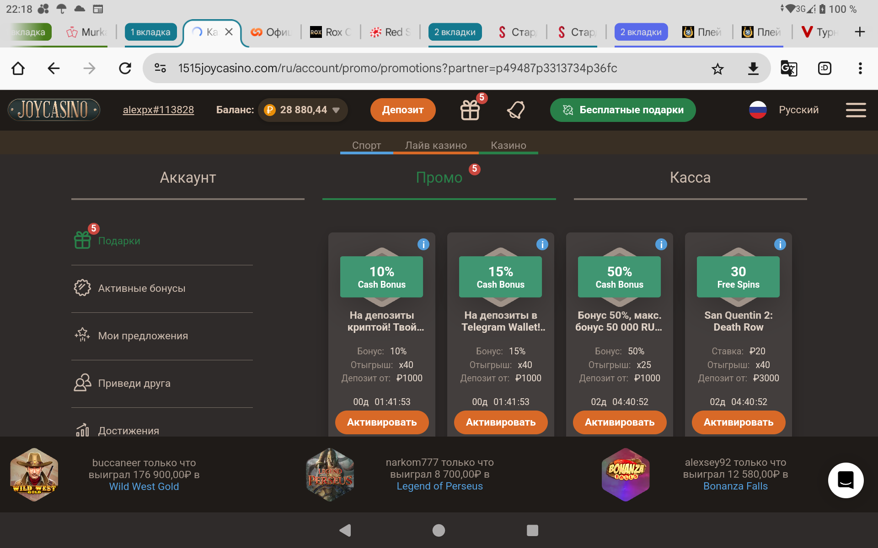Open the browser three-dot menu
This screenshot has height=548, width=878.
coord(860,68)
